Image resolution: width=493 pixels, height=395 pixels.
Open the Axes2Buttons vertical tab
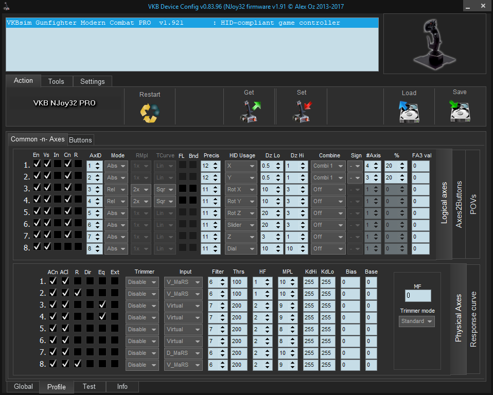tap(459, 204)
